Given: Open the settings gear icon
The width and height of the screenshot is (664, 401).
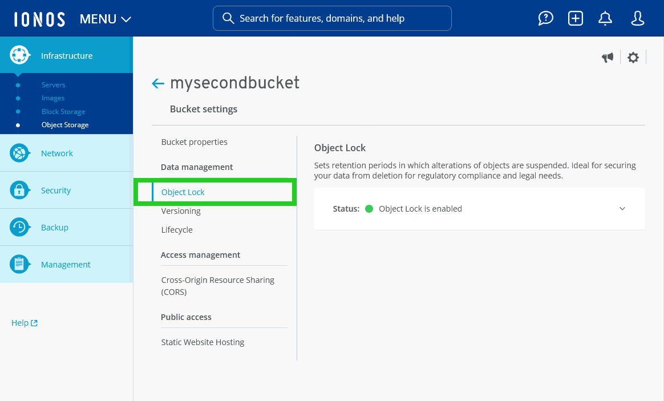Looking at the screenshot, I should click(x=633, y=57).
